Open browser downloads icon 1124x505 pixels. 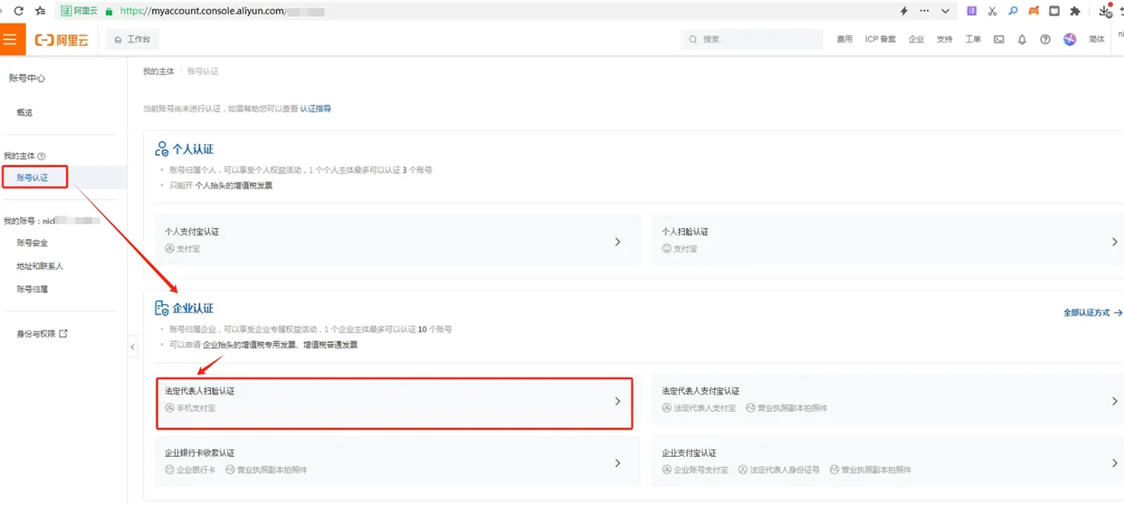(x=1104, y=11)
